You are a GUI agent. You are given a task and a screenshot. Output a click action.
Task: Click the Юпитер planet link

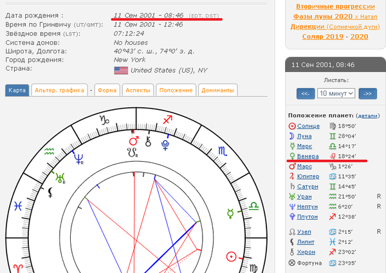308,177
